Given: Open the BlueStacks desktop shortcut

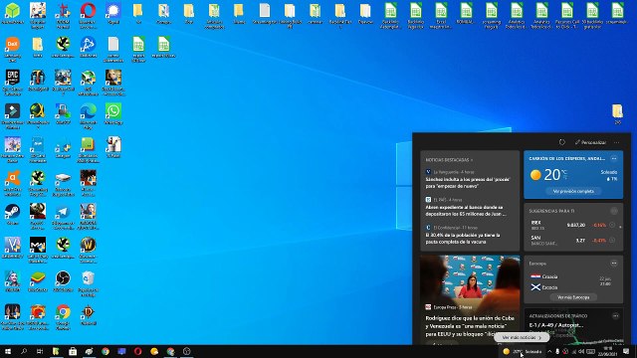Looking at the screenshot, I should point(38,281).
